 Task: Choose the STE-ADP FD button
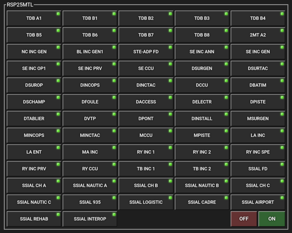[x=146, y=52]
